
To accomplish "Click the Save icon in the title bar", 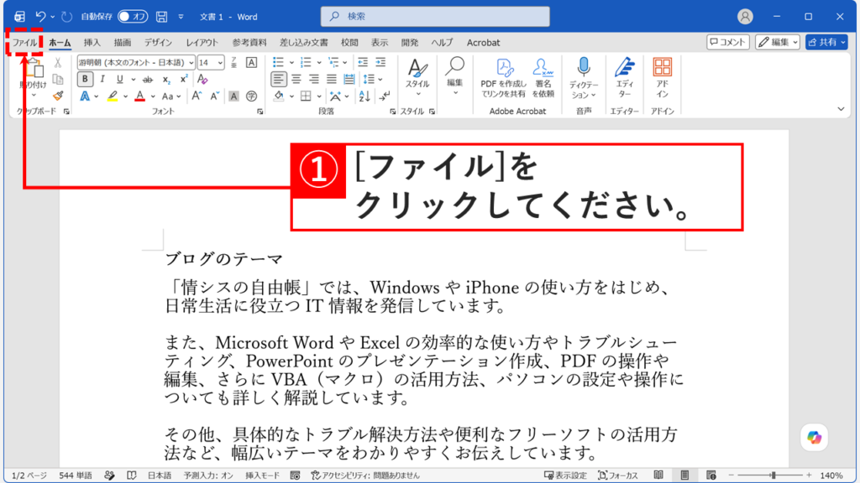I will point(162,17).
